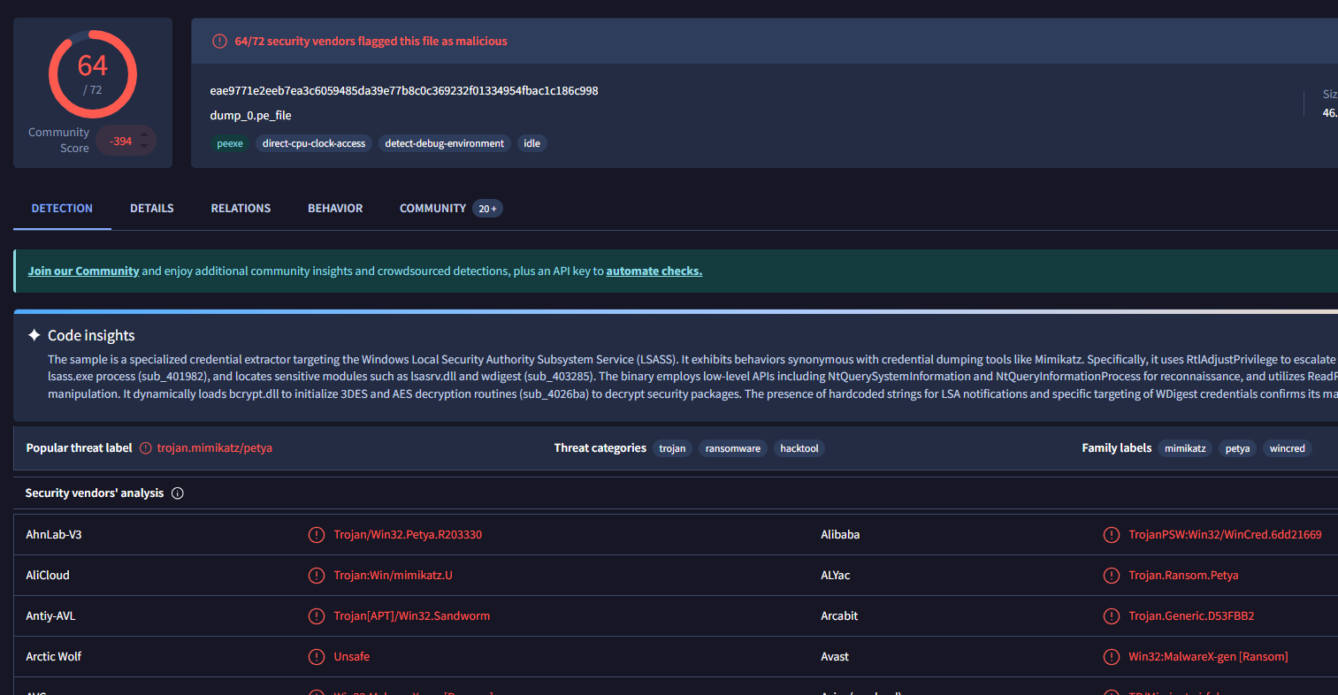1338x695 pixels.
Task: Click the 64/72 detection score gauge
Action: point(93,74)
